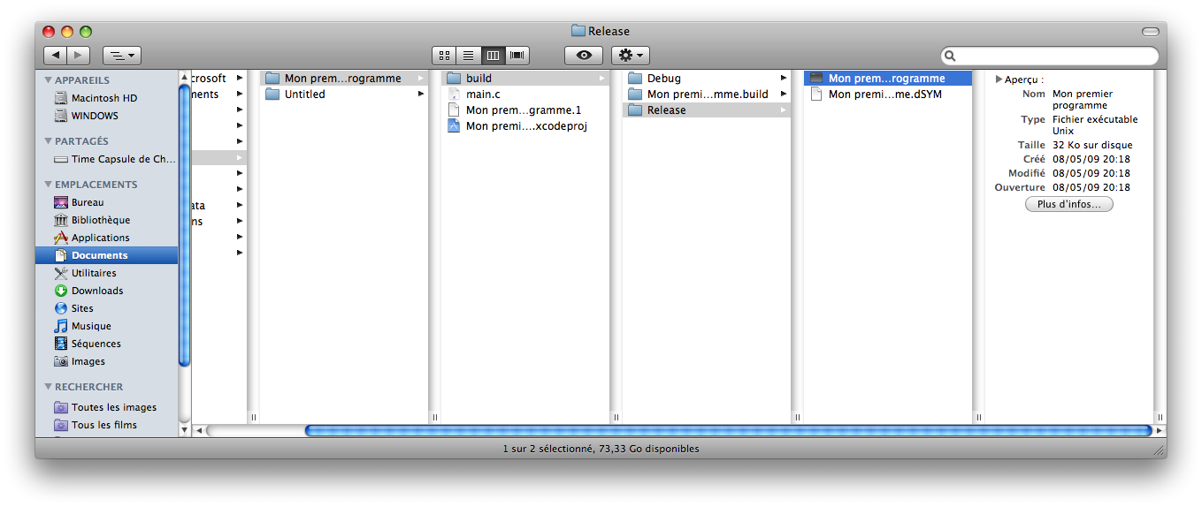
Task: Switch to list view
Action: pyautogui.click(x=468, y=55)
